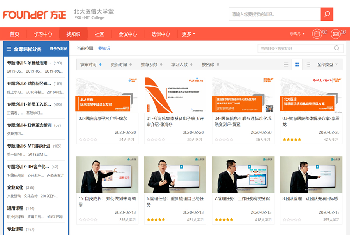This screenshot has height=235, width=350.
Task: Sort courses by 按名称
Action: (x=210, y=64)
